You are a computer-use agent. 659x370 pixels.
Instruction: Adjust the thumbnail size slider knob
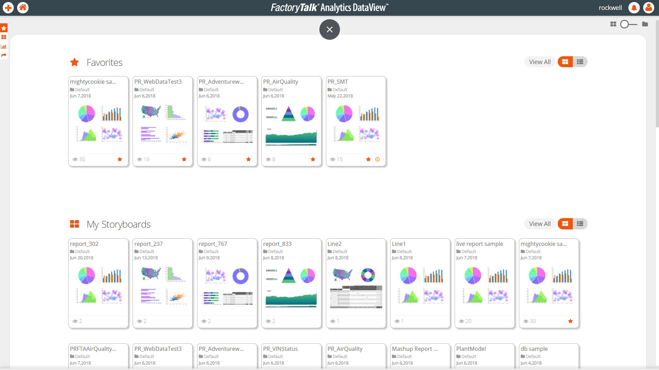(624, 24)
